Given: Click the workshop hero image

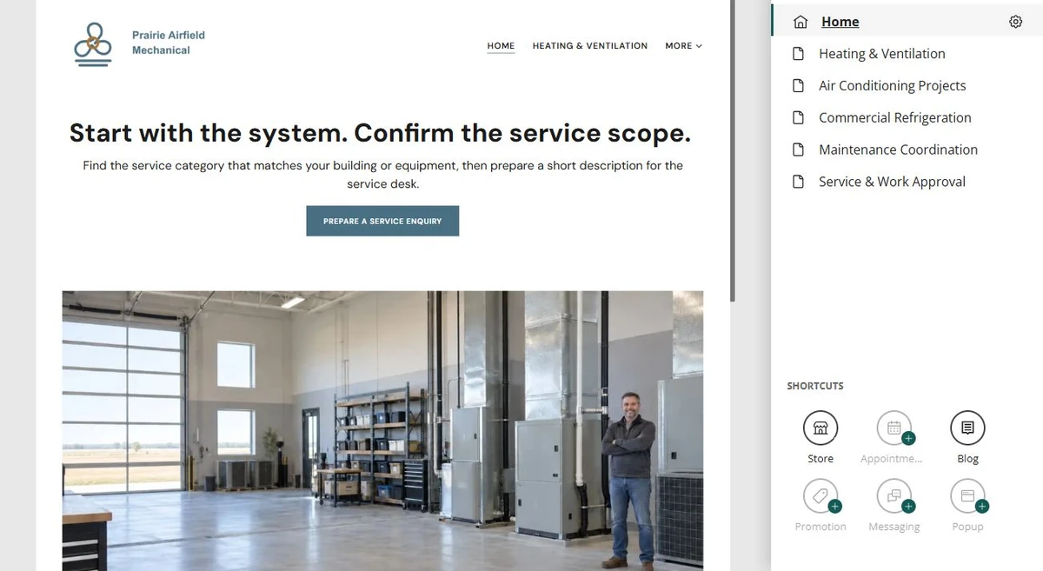Looking at the screenshot, I should [382, 430].
